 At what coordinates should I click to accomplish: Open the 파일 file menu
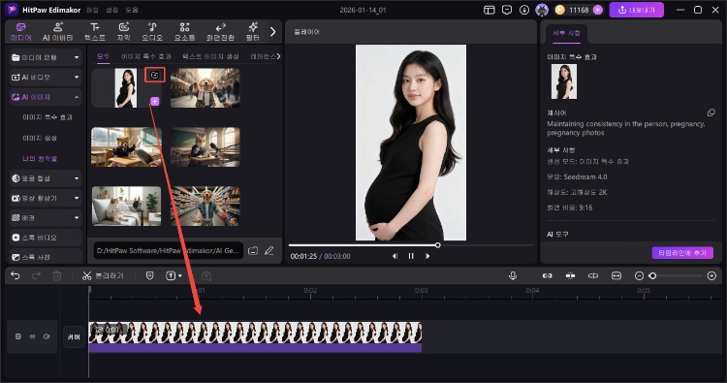[x=92, y=10]
